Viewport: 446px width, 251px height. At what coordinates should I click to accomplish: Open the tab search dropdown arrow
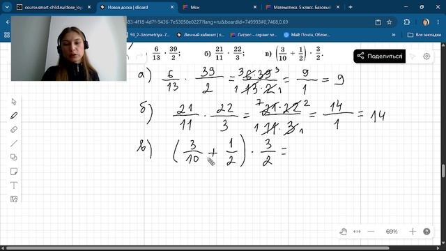coord(7,7)
